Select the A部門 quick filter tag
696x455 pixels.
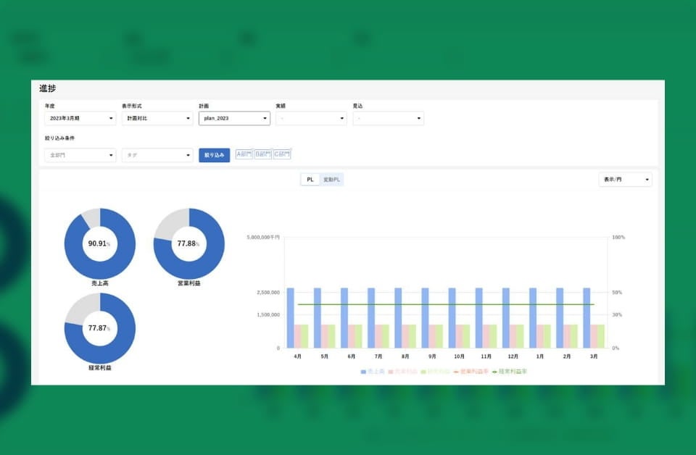point(244,154)
